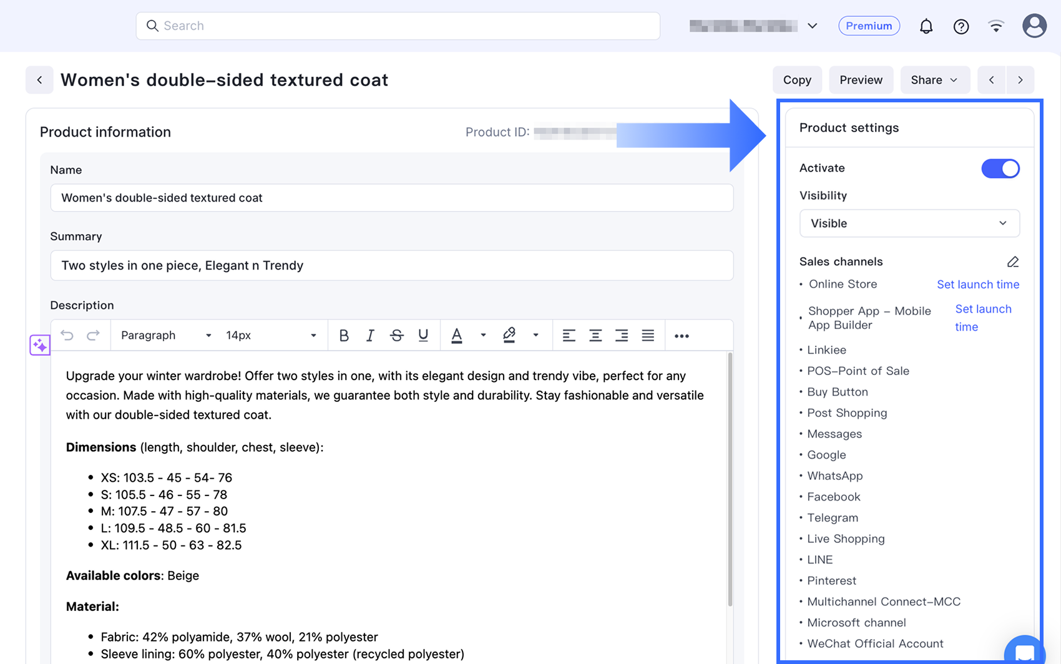Viewport: 1061px width, 664px height.
Task: Undo the last description edit
Action: coord(67,335)
